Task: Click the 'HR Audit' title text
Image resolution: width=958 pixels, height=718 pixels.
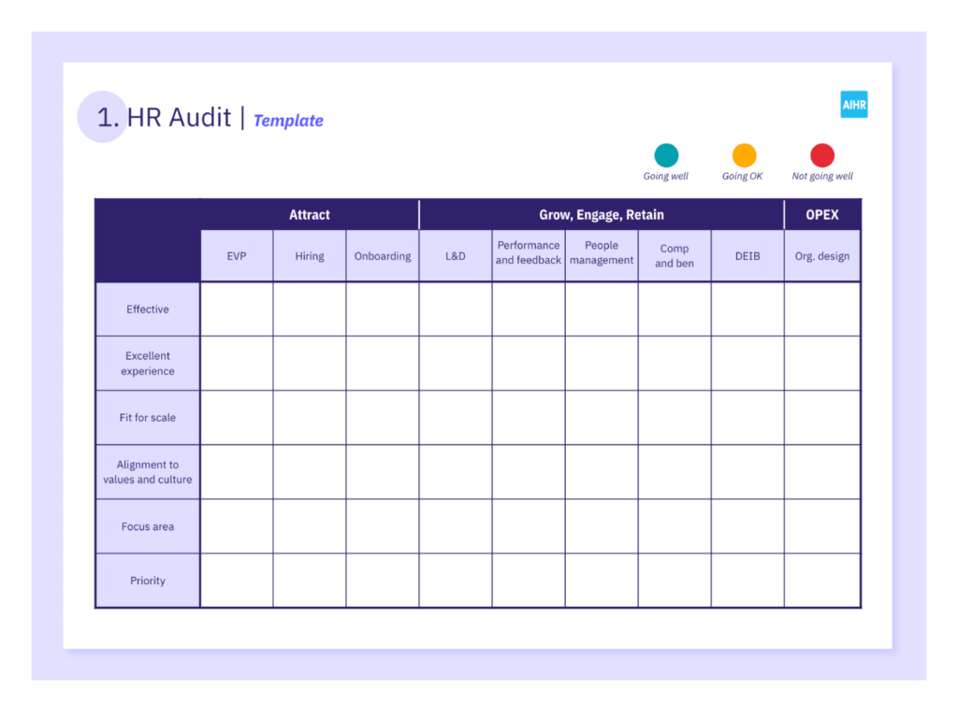Action: [179, 118]
